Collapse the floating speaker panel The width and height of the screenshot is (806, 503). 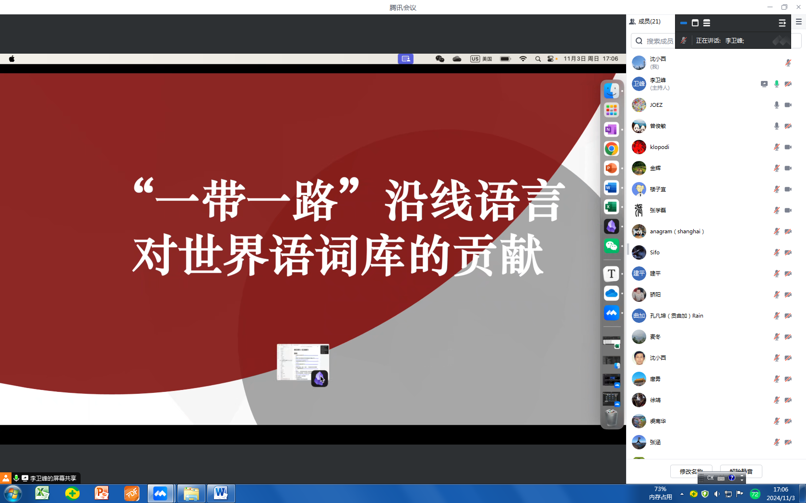point(782,23)
